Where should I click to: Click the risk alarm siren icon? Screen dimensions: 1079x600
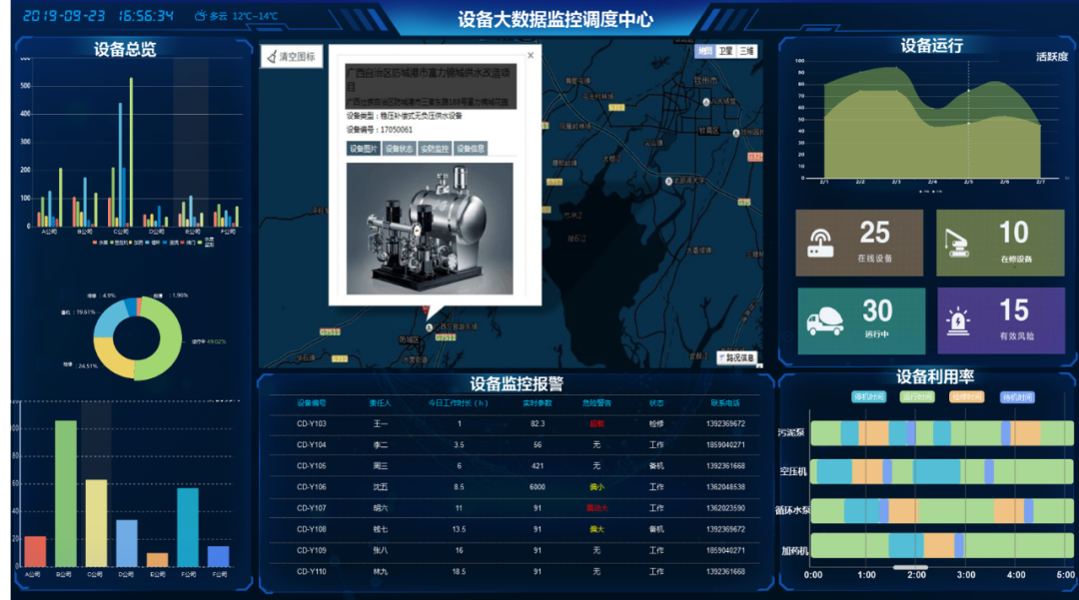click(x=959, y=321)
